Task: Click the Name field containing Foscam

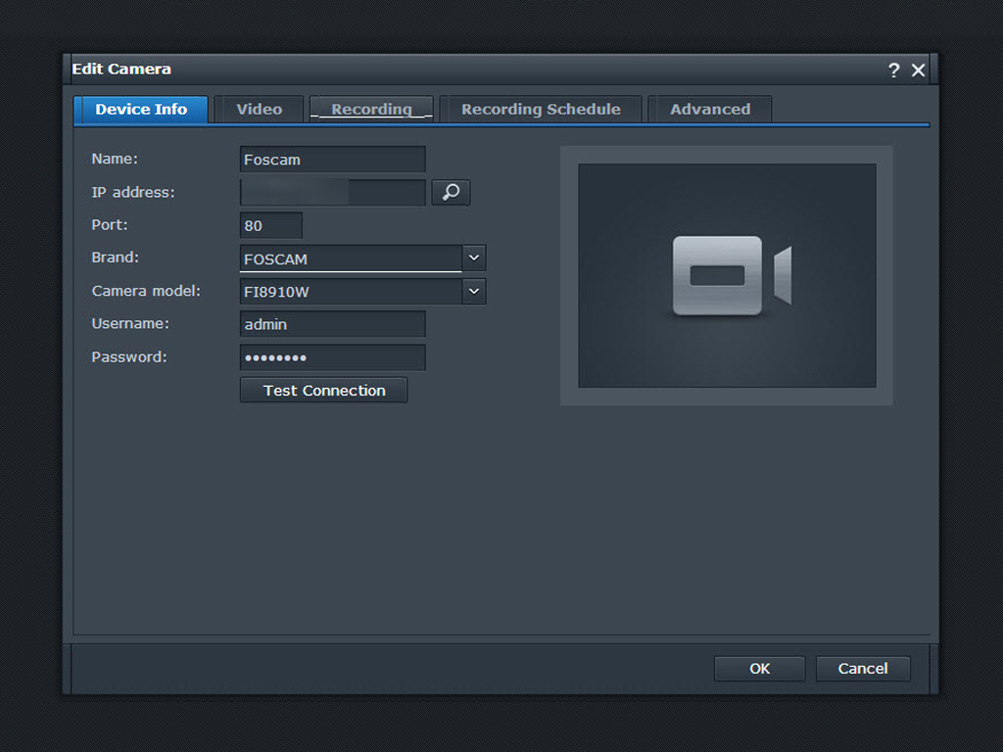Action: pyautogui.click(x=333, y=160)
